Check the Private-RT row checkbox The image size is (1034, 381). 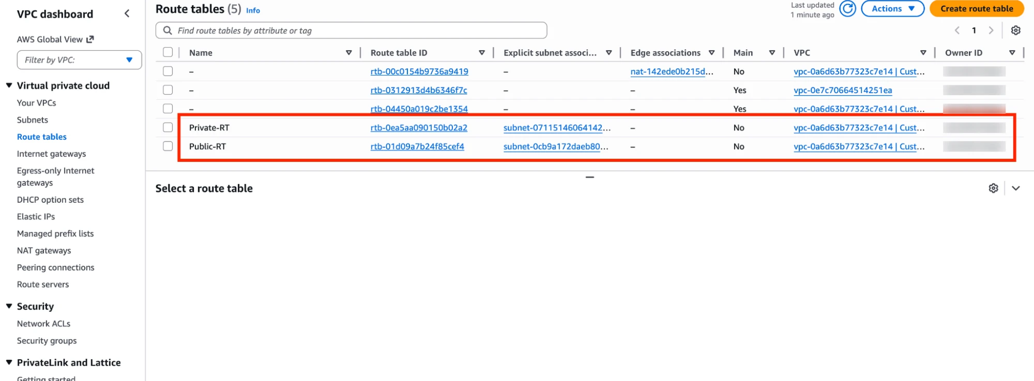168,127
